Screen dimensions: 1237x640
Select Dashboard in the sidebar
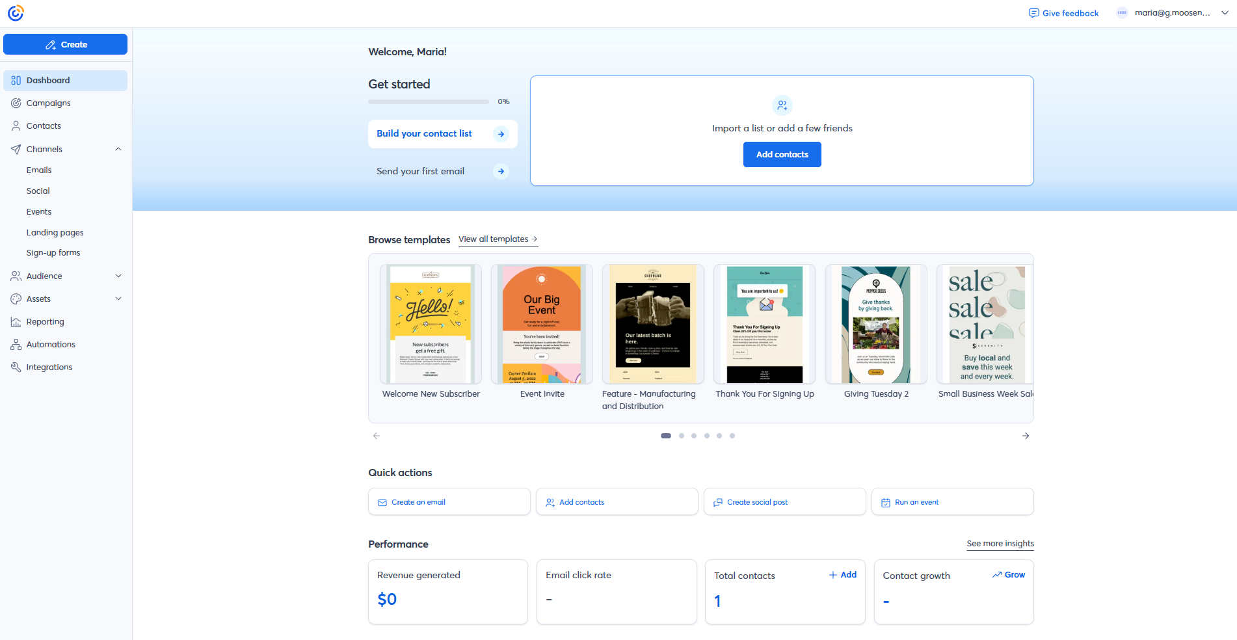(49, 80)
